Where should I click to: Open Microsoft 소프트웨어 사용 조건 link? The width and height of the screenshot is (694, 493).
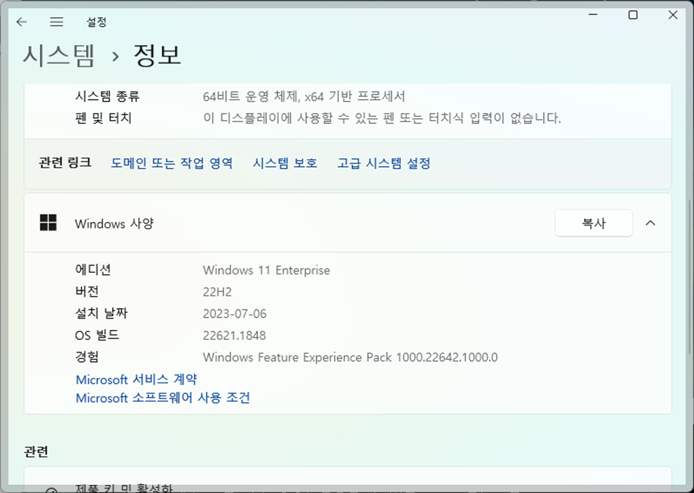point(163,398)
